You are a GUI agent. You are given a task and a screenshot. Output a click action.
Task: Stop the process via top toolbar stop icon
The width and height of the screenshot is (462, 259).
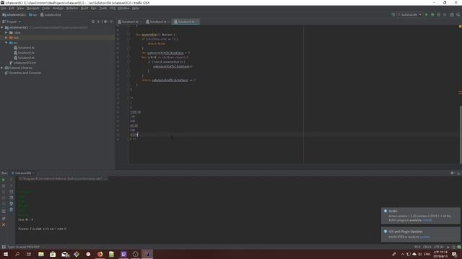(445, 14)
